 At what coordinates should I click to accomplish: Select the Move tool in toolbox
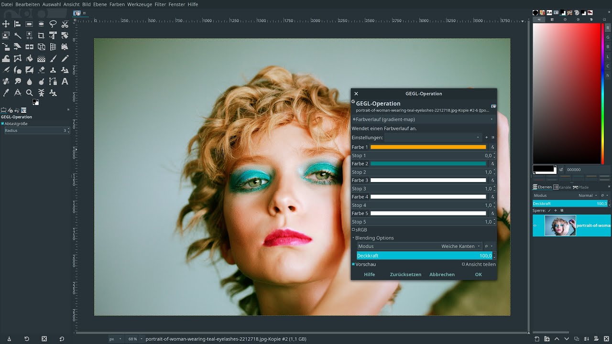[x=6, y=24]
